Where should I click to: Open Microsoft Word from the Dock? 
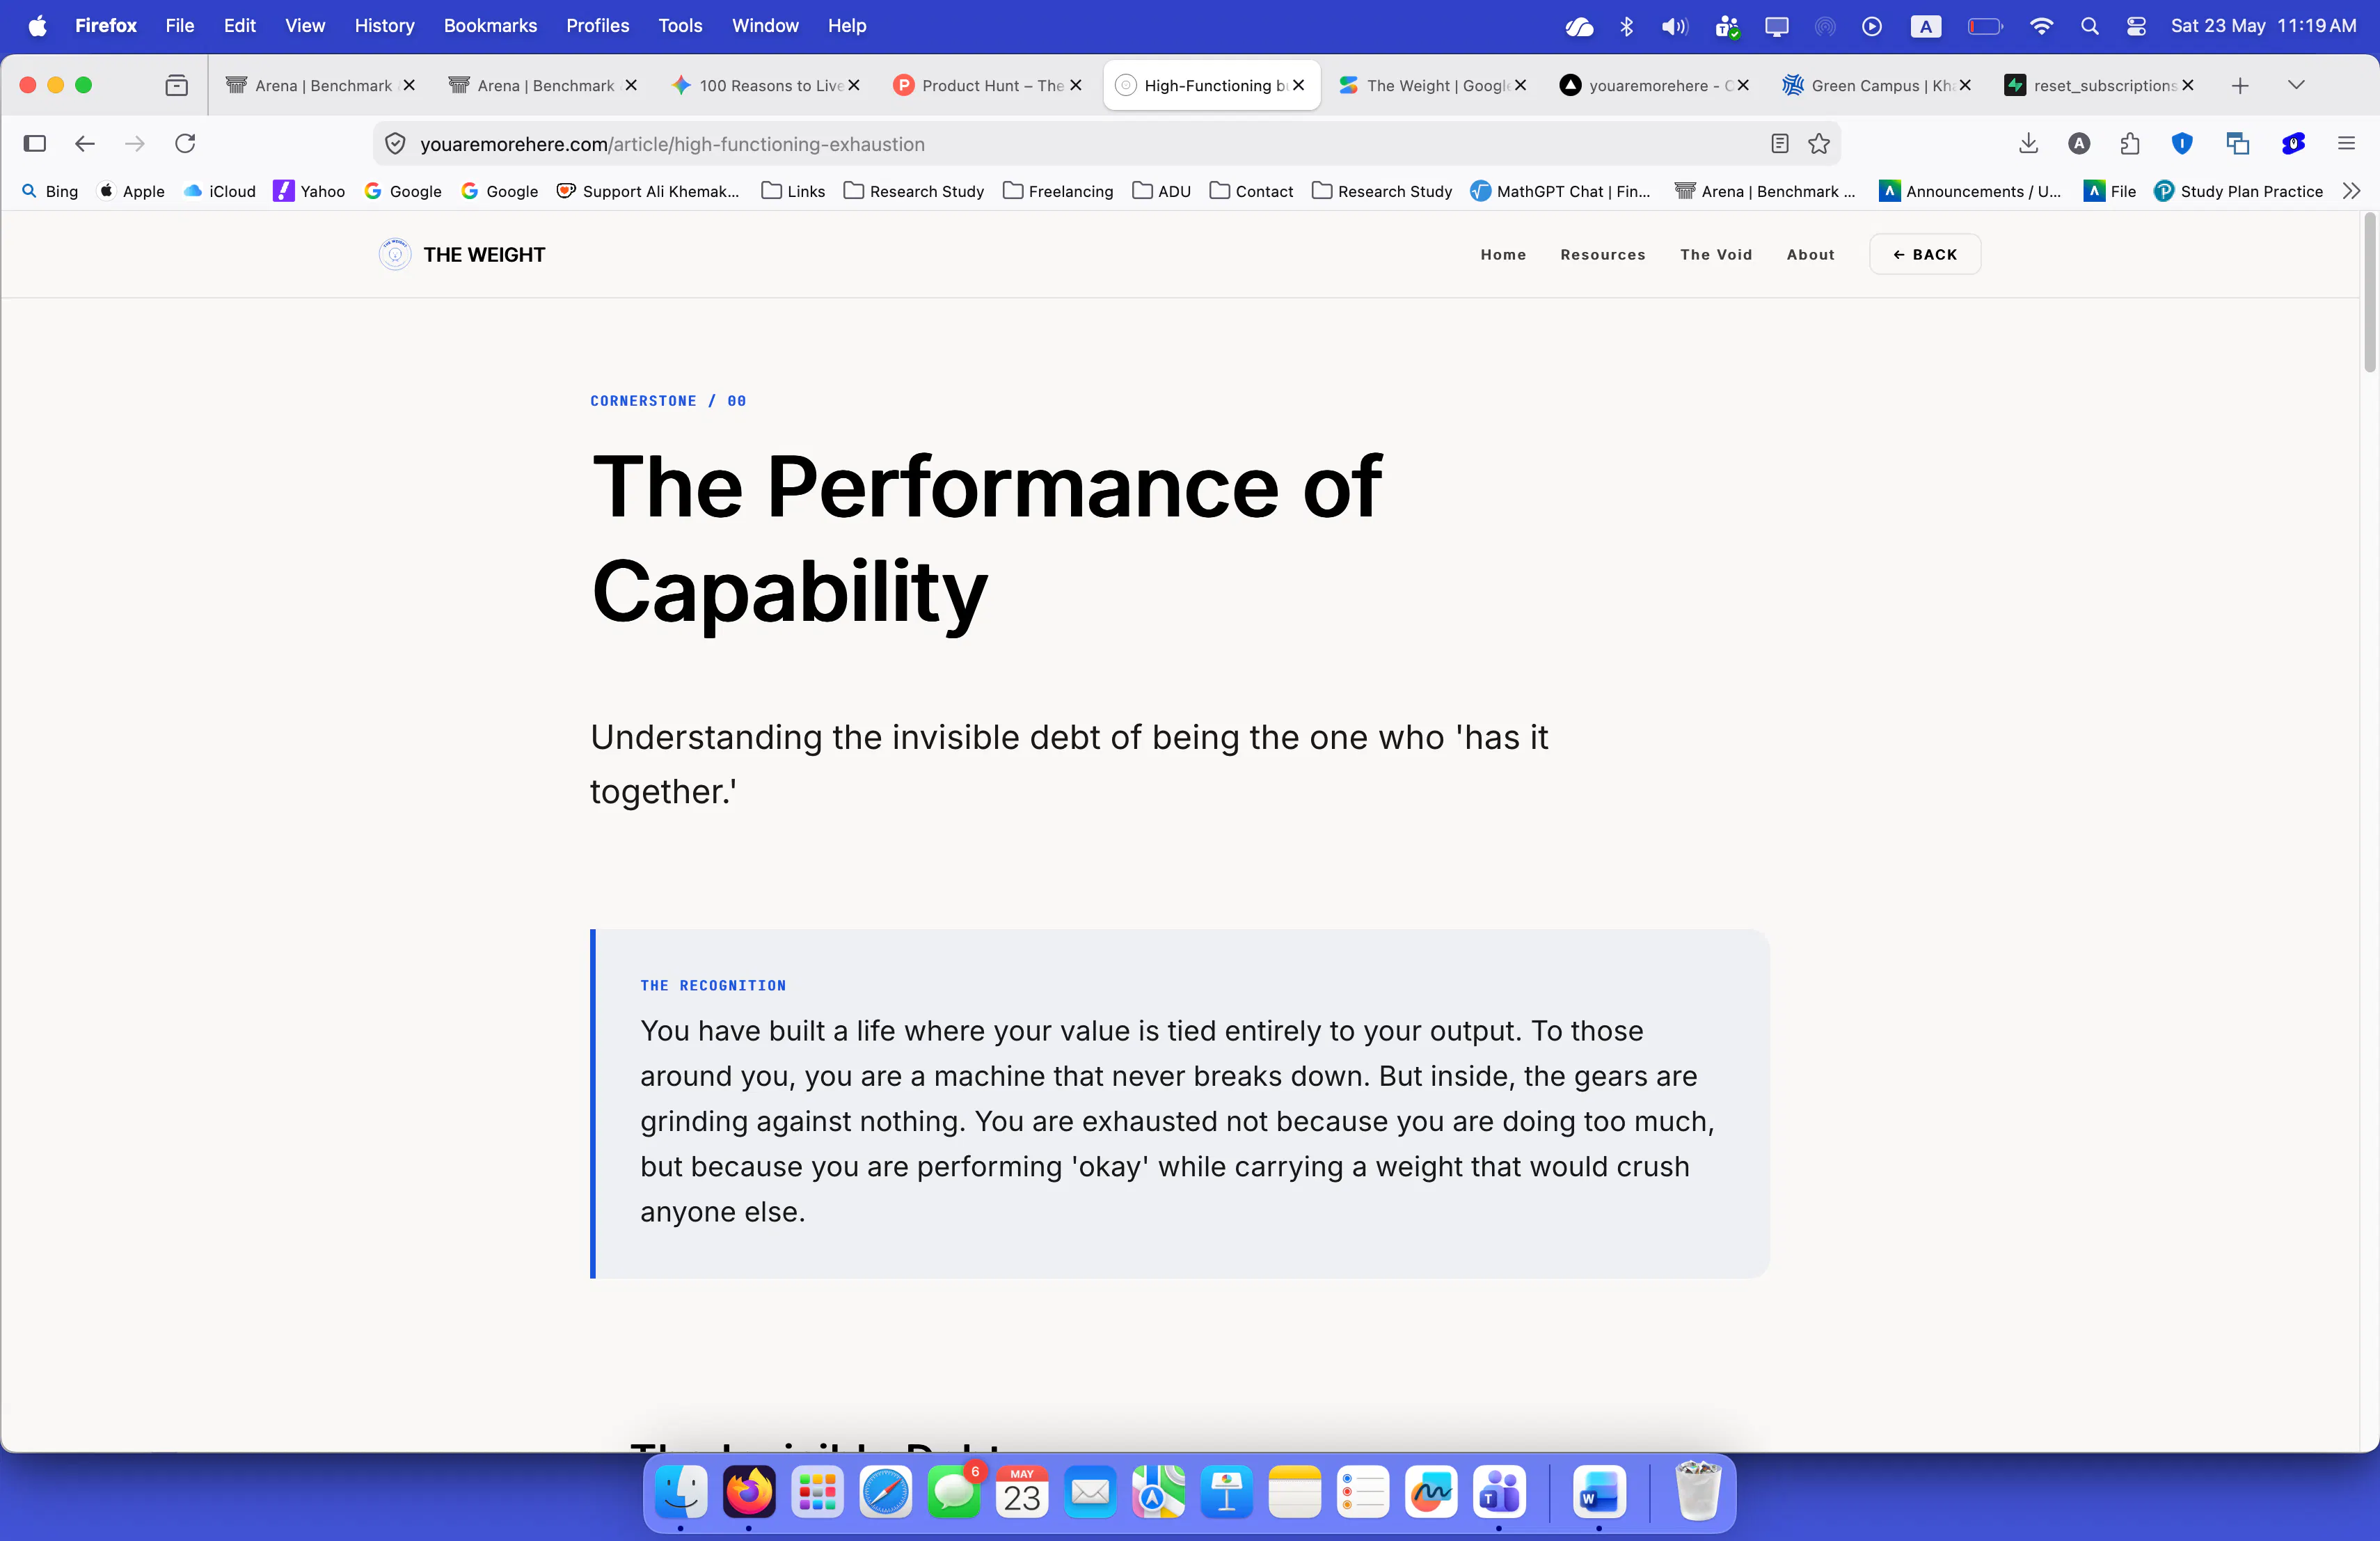tap(1599, 1493)
